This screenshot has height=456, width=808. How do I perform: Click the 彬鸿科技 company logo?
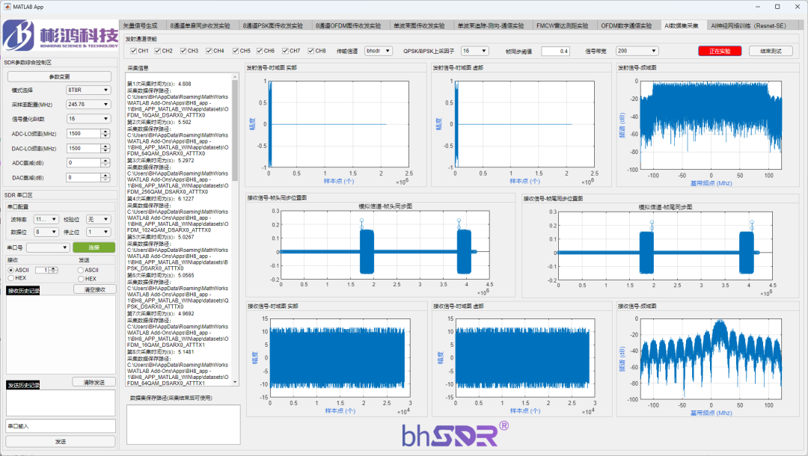pyautogui.click(x=60, y=37)
